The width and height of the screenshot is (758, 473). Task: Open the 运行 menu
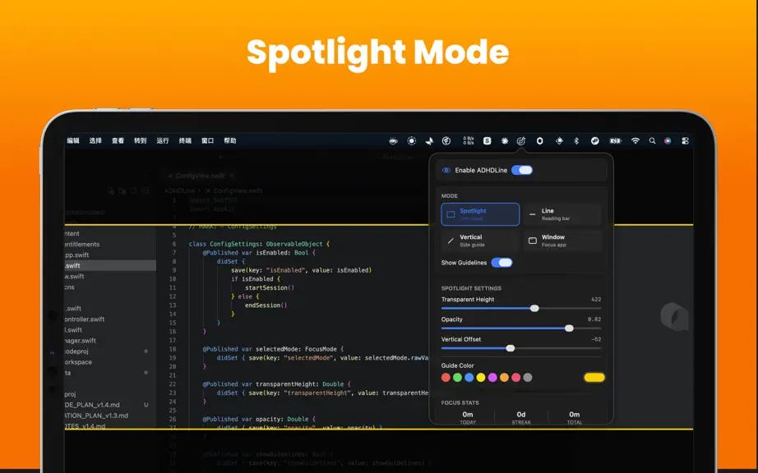click(x=163, y=141)
